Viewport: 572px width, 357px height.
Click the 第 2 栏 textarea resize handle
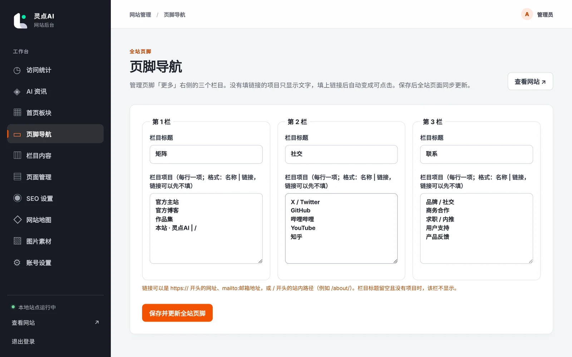[395, 261]
